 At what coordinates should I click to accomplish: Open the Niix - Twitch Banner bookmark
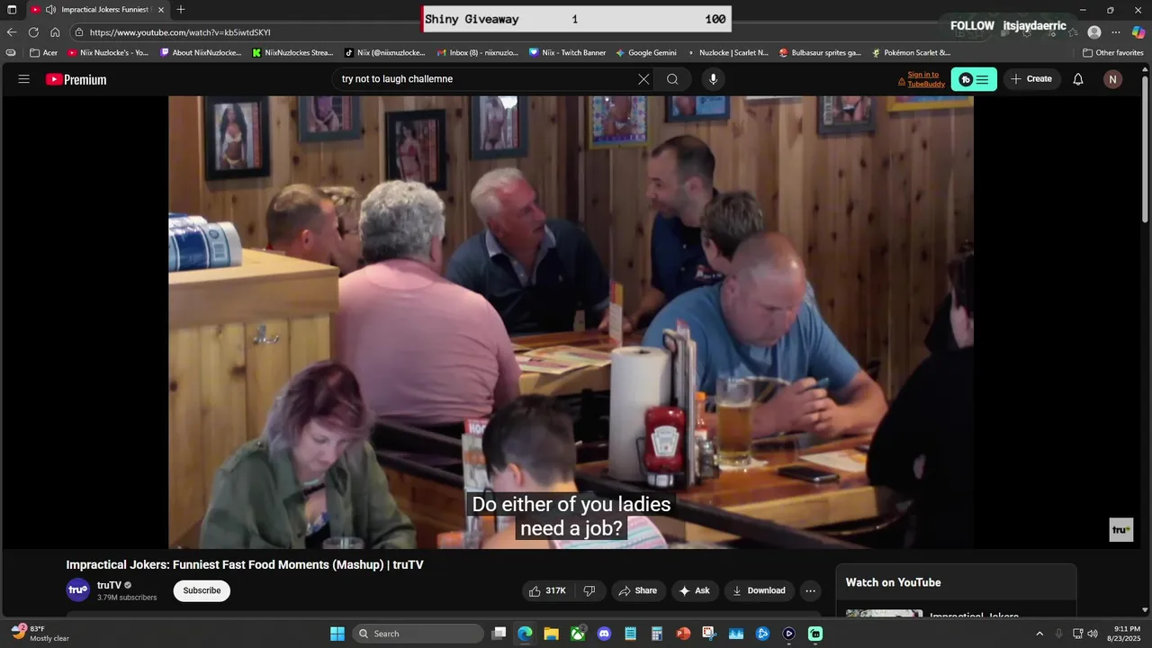click(x=568, y=53)
